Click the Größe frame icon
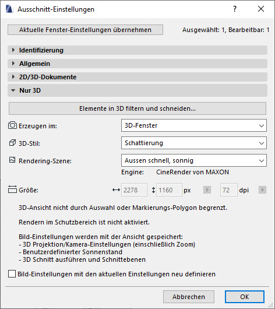Screen dimensions: 275x309 point(12,189)
